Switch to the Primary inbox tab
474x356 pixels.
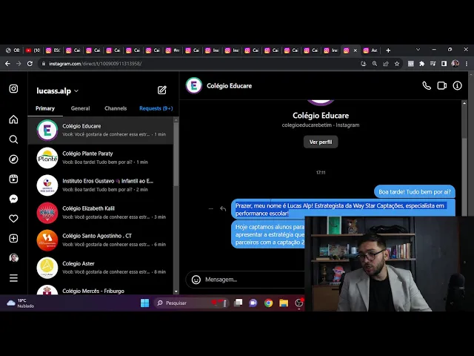pos(45,108)
